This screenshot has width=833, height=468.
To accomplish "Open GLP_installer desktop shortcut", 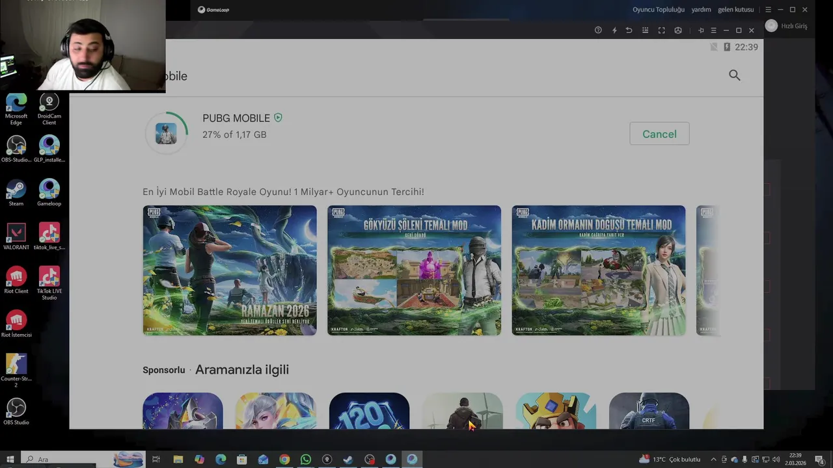I will click(49, 149).
